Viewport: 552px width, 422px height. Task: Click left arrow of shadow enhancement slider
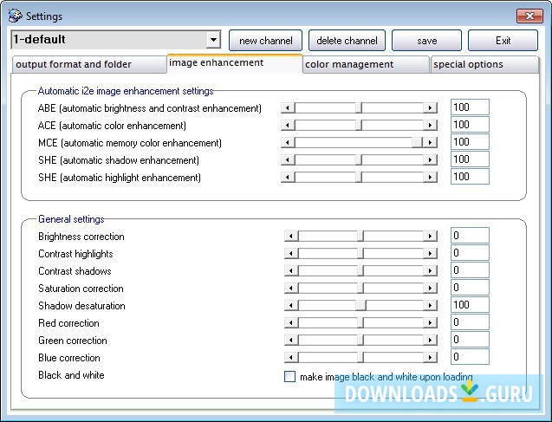[288, 159]
